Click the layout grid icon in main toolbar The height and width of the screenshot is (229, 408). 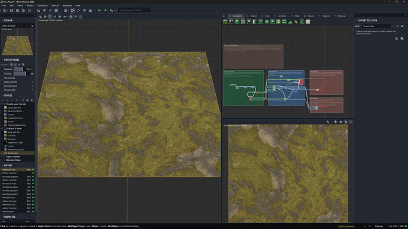65,11
